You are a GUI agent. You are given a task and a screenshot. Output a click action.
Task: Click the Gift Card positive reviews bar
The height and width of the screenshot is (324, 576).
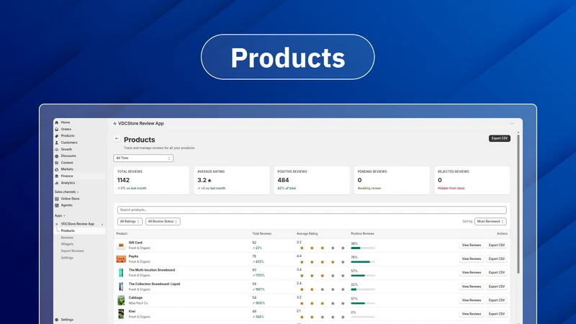coord(363,248)
